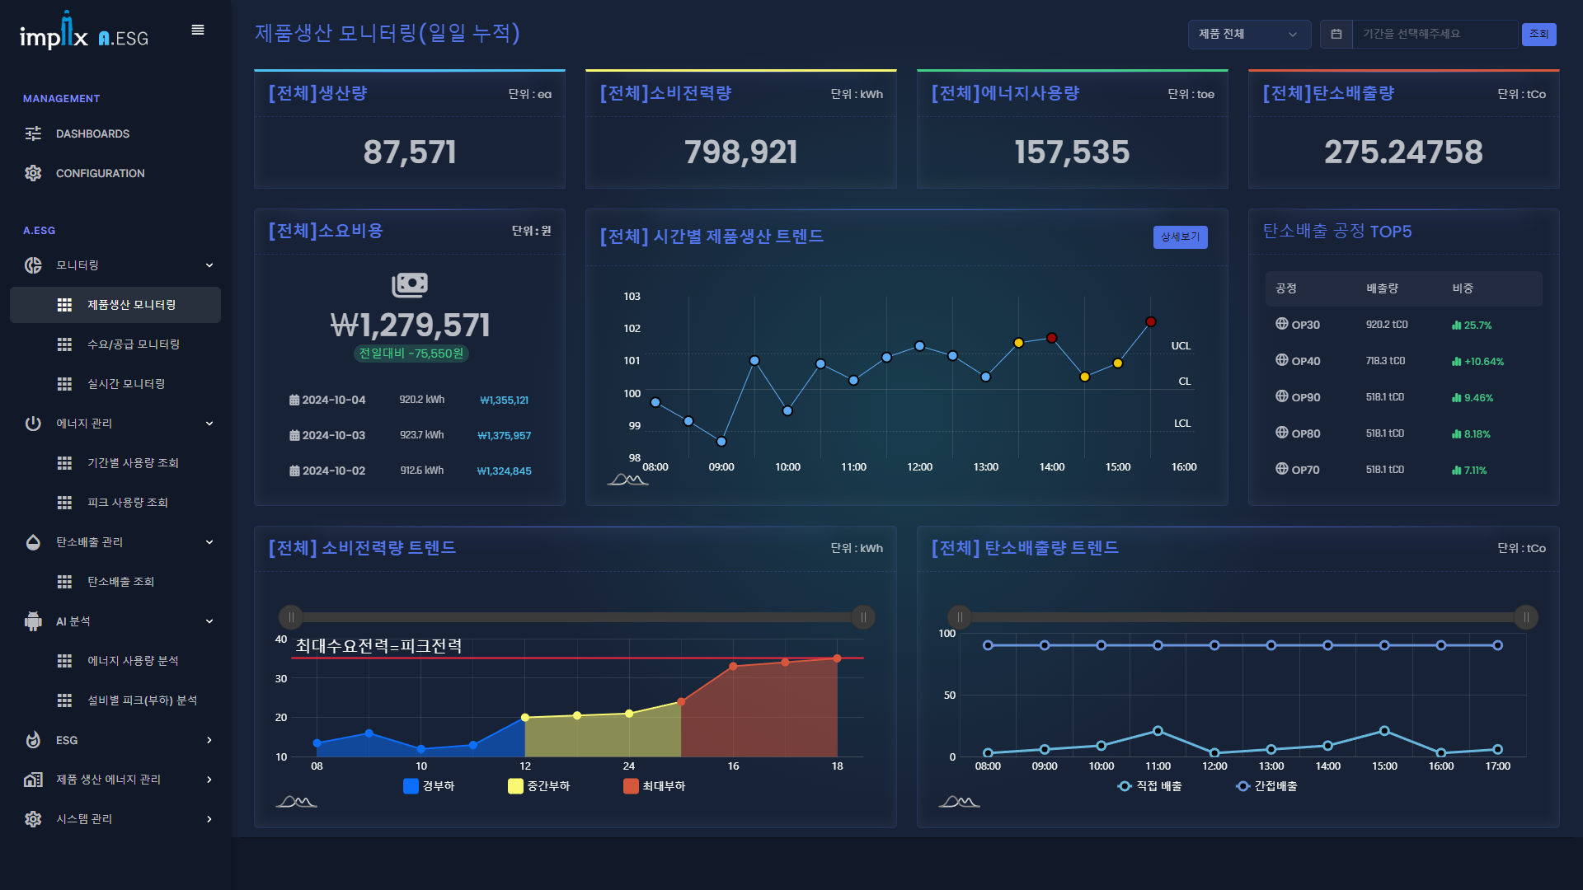1583x890 pixels.
Task: Click the 시스템 관리 gear icon
Action: coord(33,819)
